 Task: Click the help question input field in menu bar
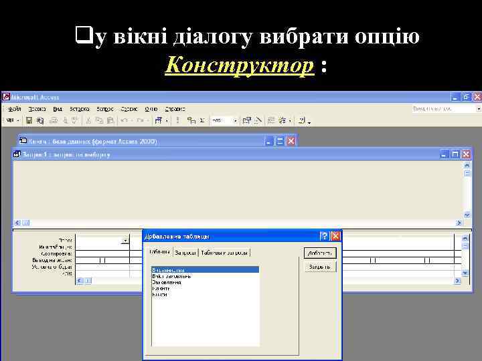[x=444, y=109]
